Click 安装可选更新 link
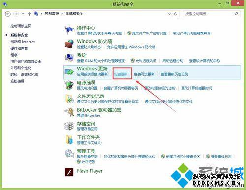Image resolution: width=246 pixels, height=190 pixels. [144, 74]
